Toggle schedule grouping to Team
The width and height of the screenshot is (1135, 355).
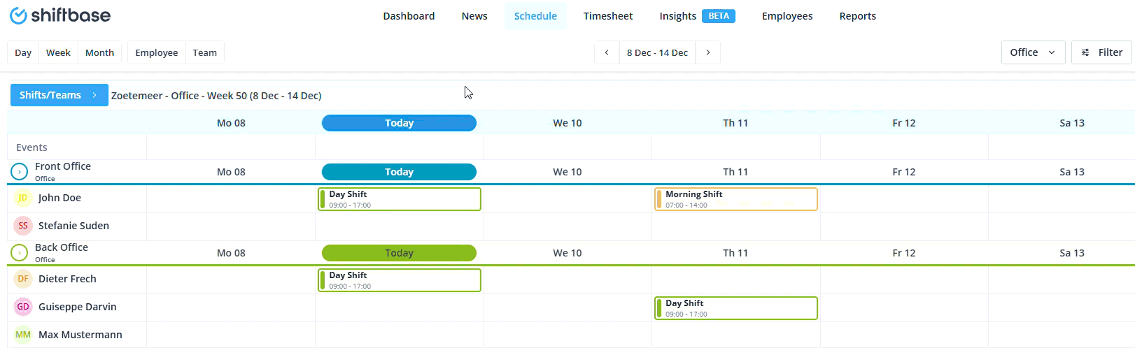(x=205, y=52)
